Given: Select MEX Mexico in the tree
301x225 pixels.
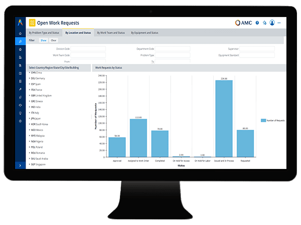Looking at the screenshot, I should [37, 130].
